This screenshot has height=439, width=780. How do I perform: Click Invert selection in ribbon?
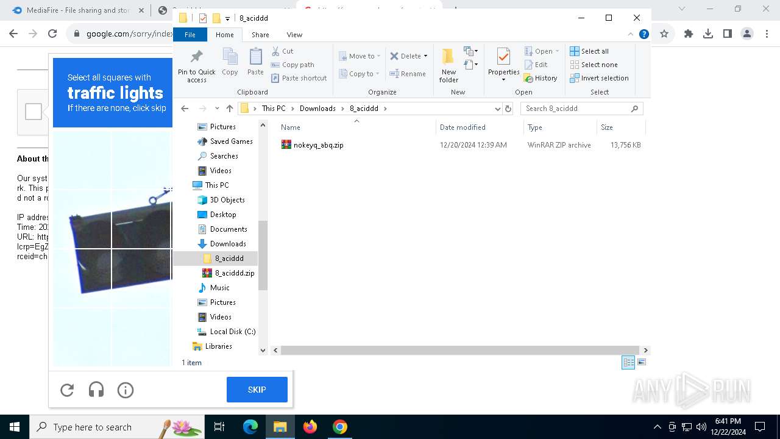coord(599,78)
